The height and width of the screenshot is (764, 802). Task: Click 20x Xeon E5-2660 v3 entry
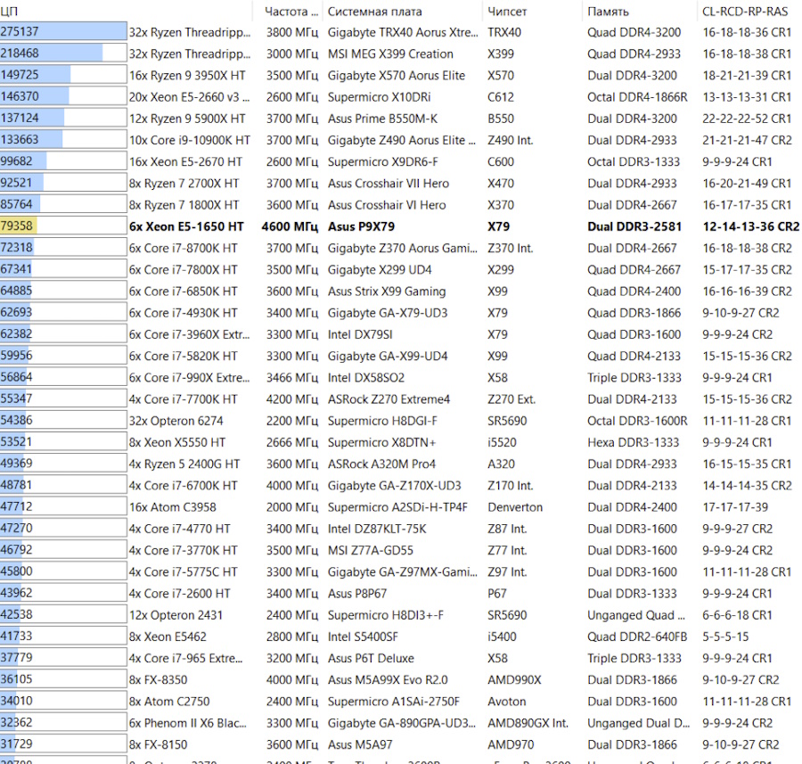point(189,96)
